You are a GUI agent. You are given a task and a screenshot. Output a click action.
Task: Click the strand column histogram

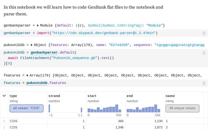[65, 109]
